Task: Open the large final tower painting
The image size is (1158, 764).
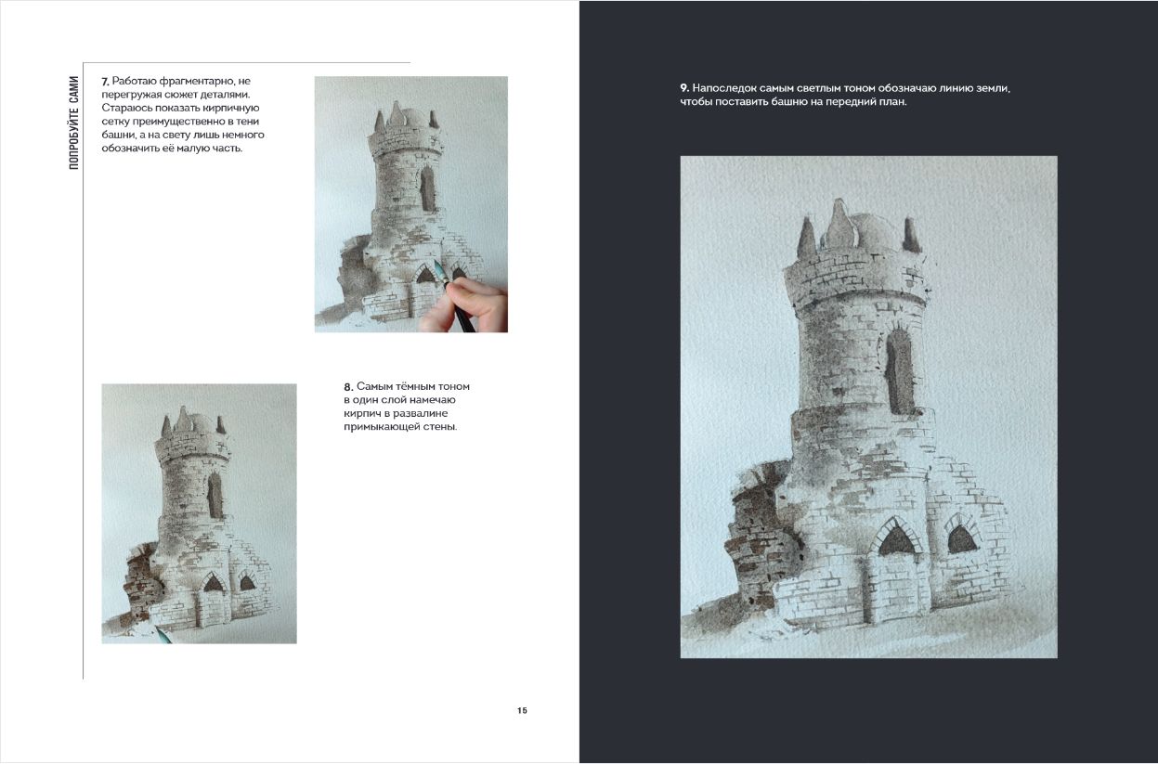Action: [868, 407]
